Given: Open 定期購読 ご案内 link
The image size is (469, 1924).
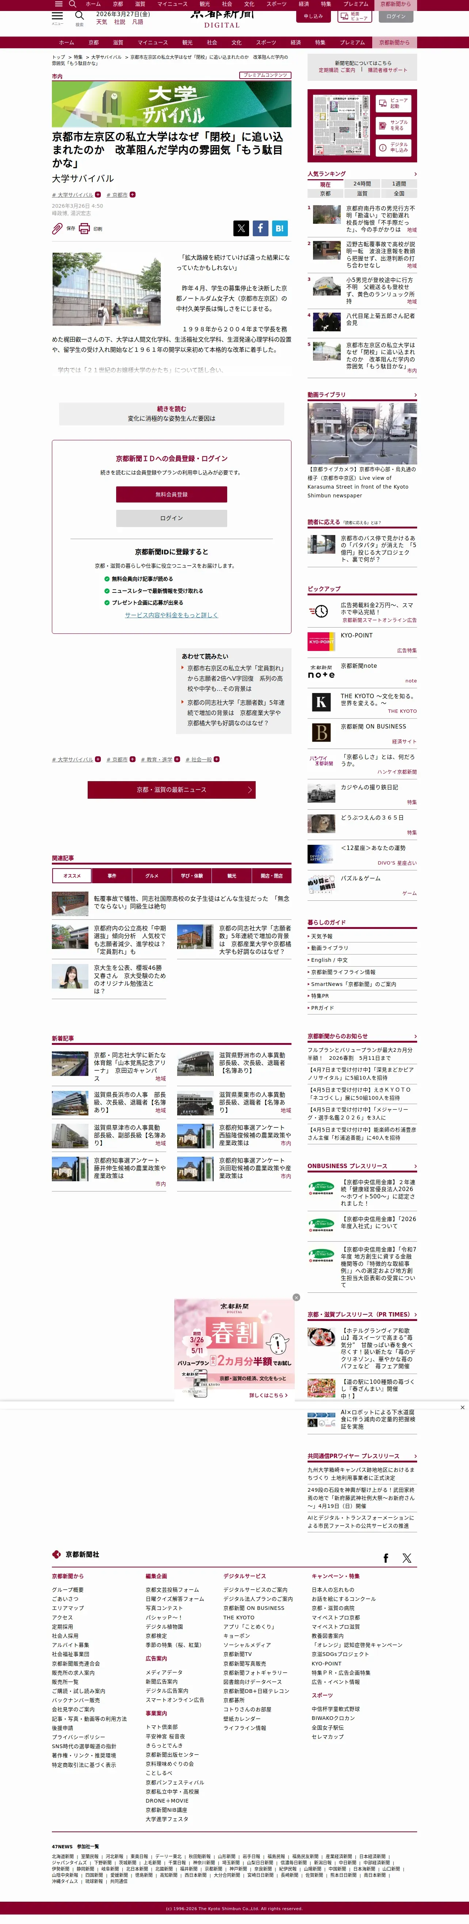Looking at the screenshot, I should 337,70.
